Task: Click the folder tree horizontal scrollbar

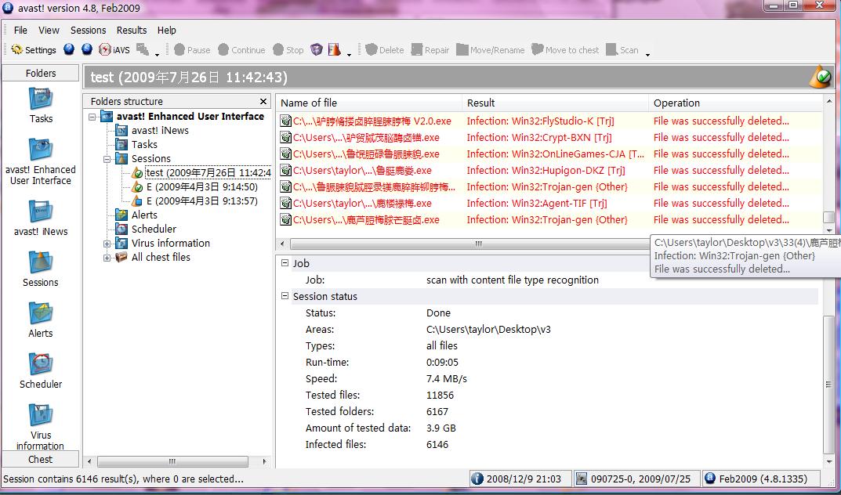Action: click(x=172, y=461)
